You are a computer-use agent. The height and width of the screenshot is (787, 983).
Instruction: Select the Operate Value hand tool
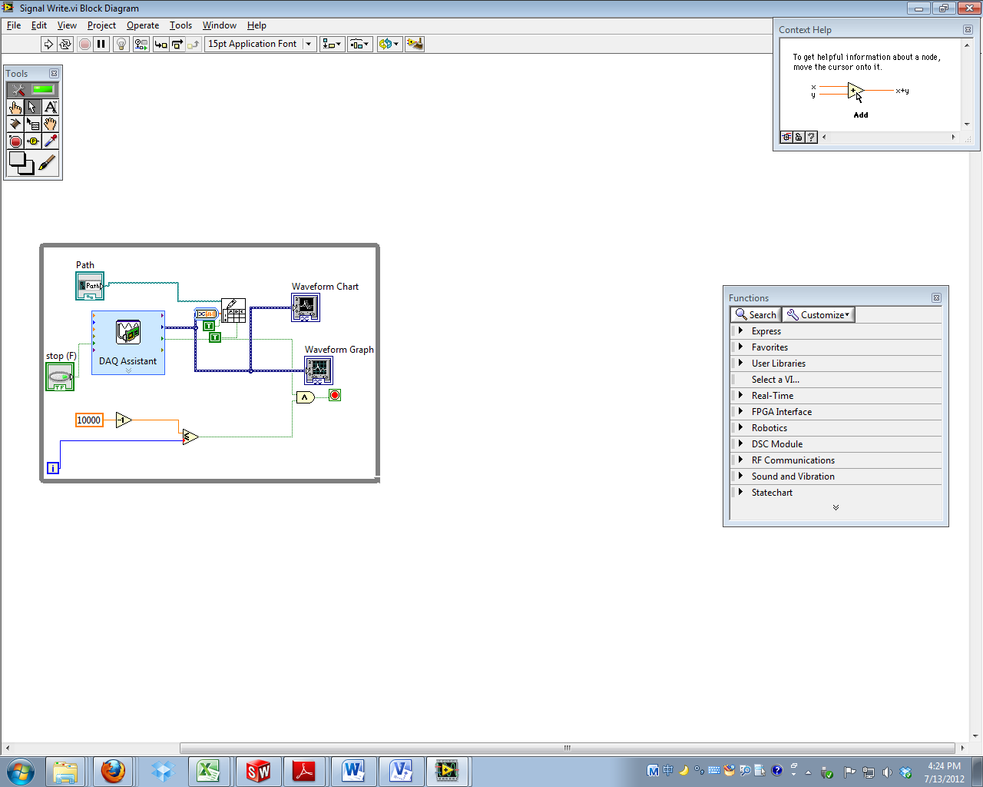click(15, 107)
